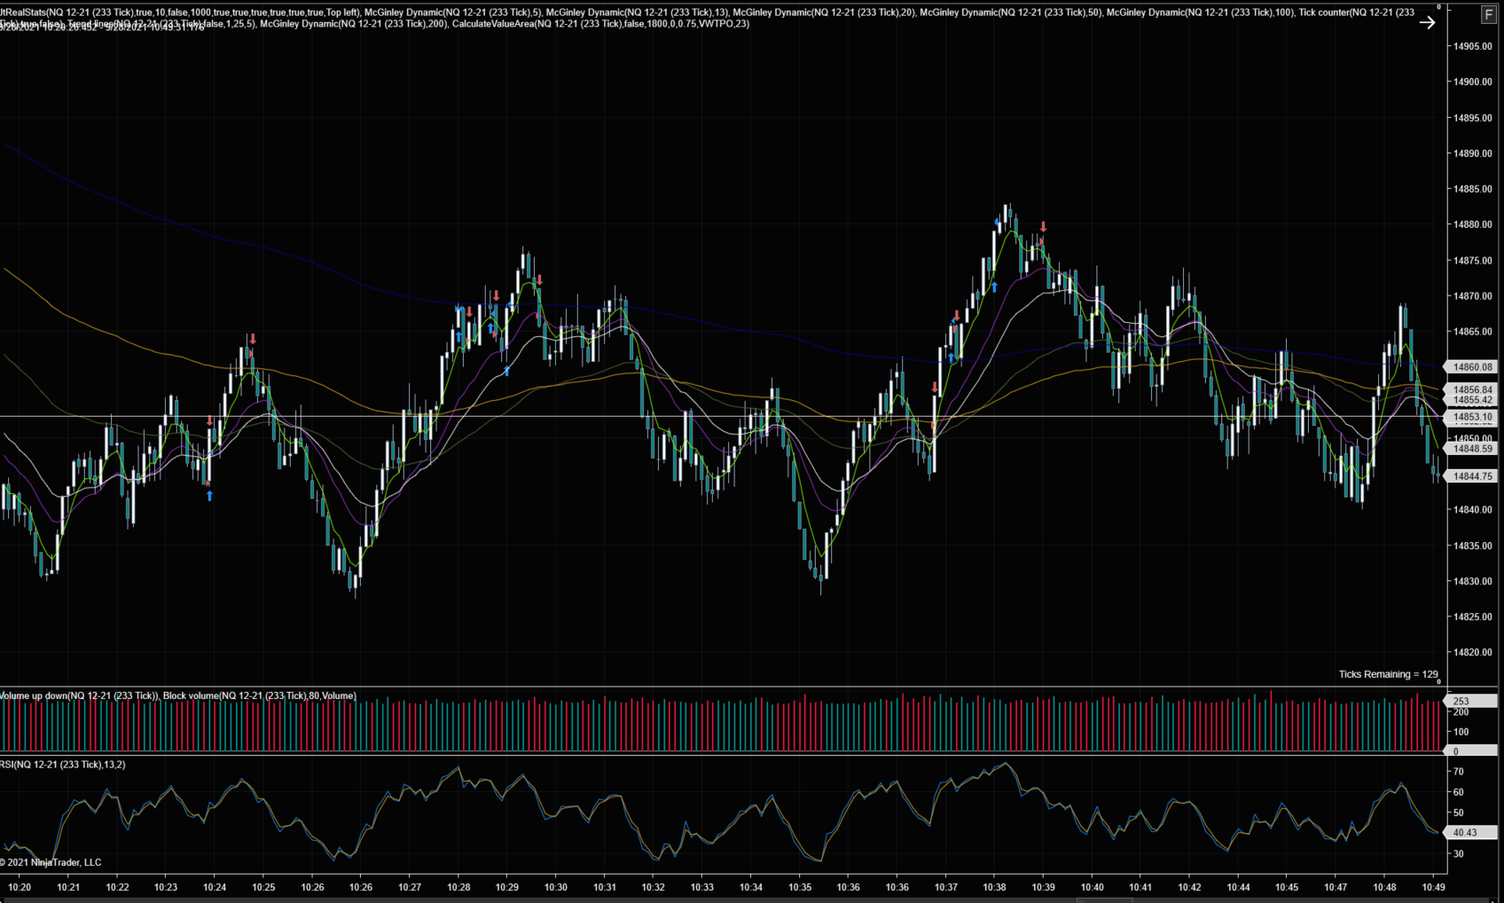This screenshot has width=1504, height=903.
Task: Click the 2021 NinjaTrader, LLC copyright text
Action: tap(51, 862)
